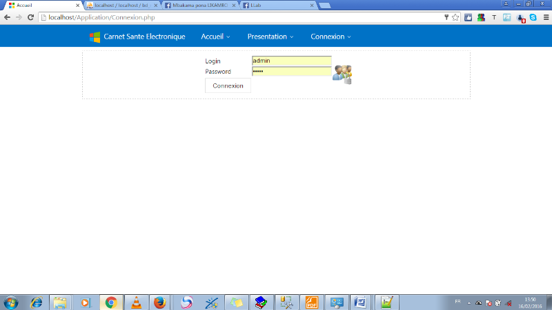Click Facebook Like thumbs-up extension
Image resolution: width=552 pixels, height=310 pixels.
[x=469, y=17]
